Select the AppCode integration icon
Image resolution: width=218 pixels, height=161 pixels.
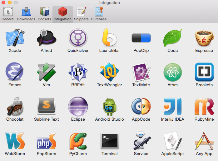pos(141,107)
